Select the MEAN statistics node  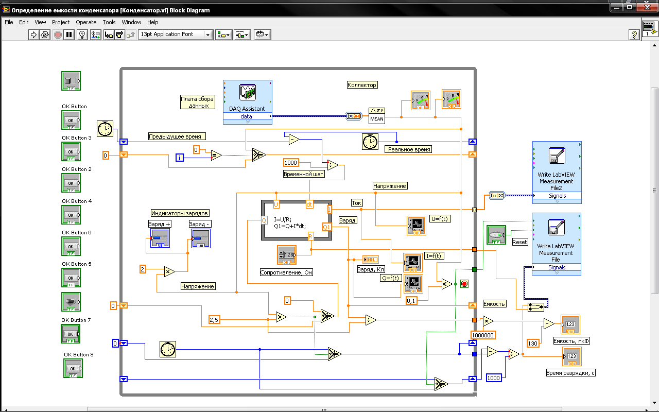coord(377,115)
